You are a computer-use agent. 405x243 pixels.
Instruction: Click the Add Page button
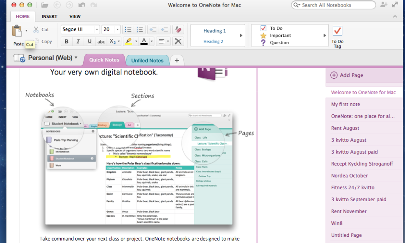point(347,75)
